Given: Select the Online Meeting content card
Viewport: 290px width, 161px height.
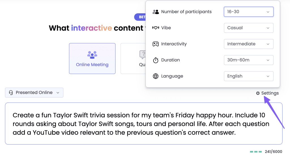Looking at the screenshot, I should pyautogui.click(x=92, y=59).
